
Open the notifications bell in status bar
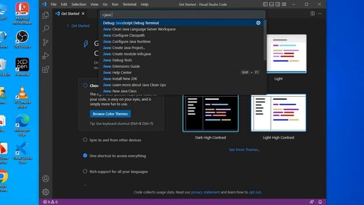point(320,202)
